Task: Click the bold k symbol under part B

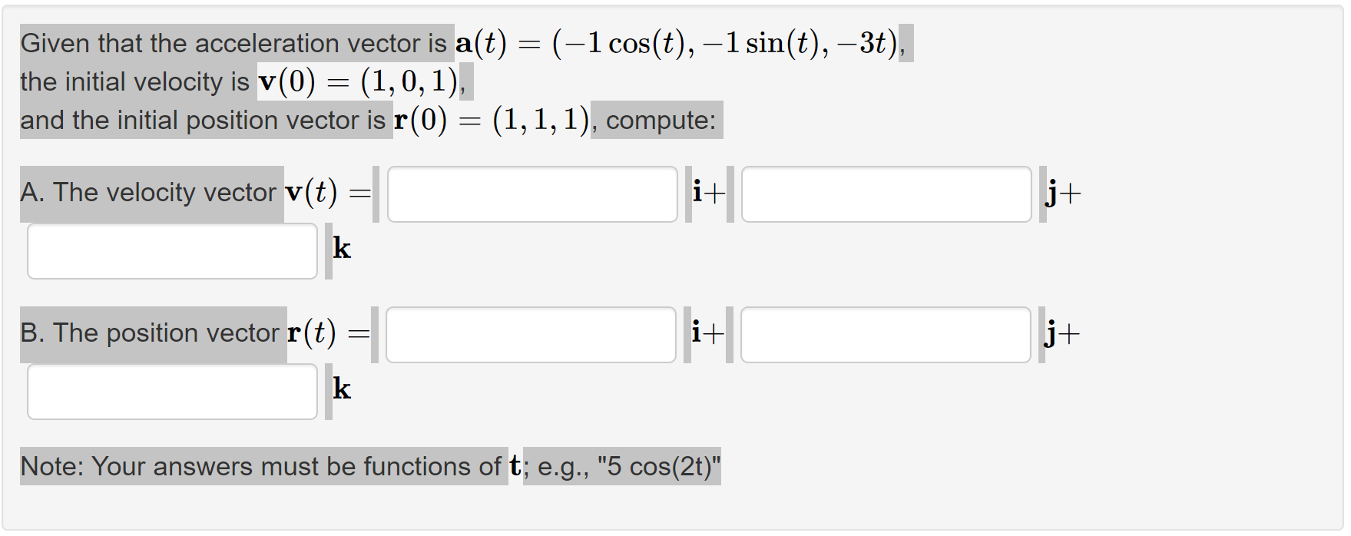Action: (343, 389)
